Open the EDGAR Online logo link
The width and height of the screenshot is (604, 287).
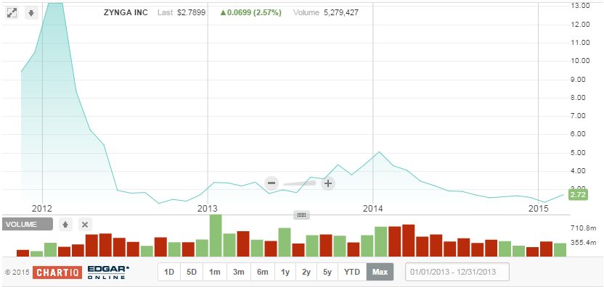click(x=108, y=273)
